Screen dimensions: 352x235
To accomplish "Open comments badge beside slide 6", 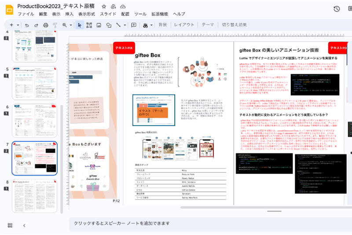I will coord(6,114).
